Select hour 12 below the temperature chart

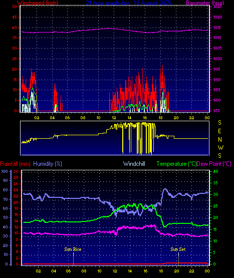(115, 271)
